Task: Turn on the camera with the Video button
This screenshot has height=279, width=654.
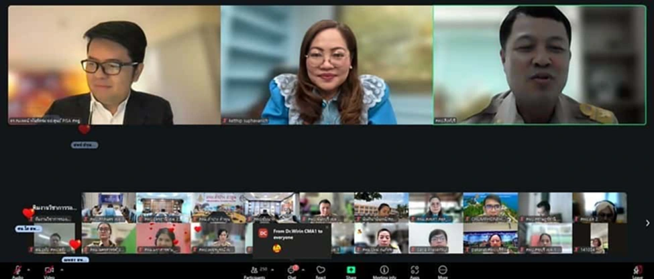Action: coord(49,270)
